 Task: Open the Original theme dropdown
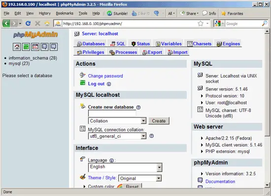[x=140, y=178]
